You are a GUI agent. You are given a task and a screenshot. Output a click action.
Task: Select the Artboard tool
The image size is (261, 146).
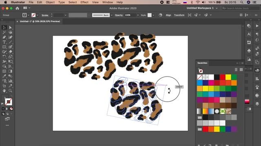[x=4, y=86]
